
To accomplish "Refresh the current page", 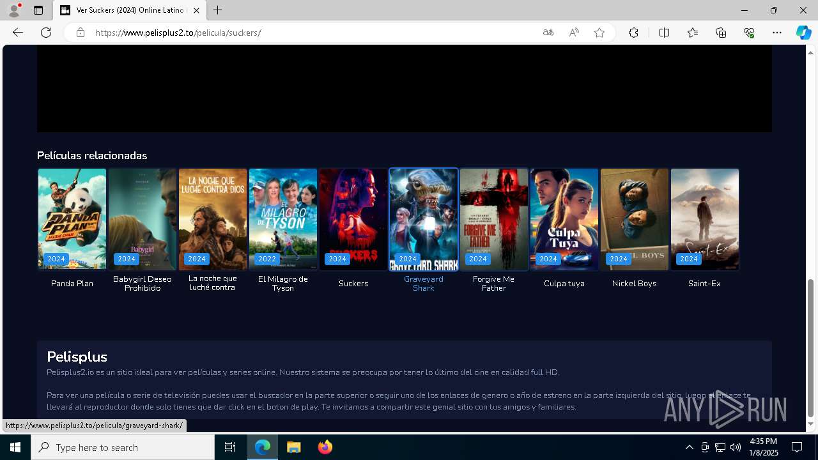I will [46, 33].
